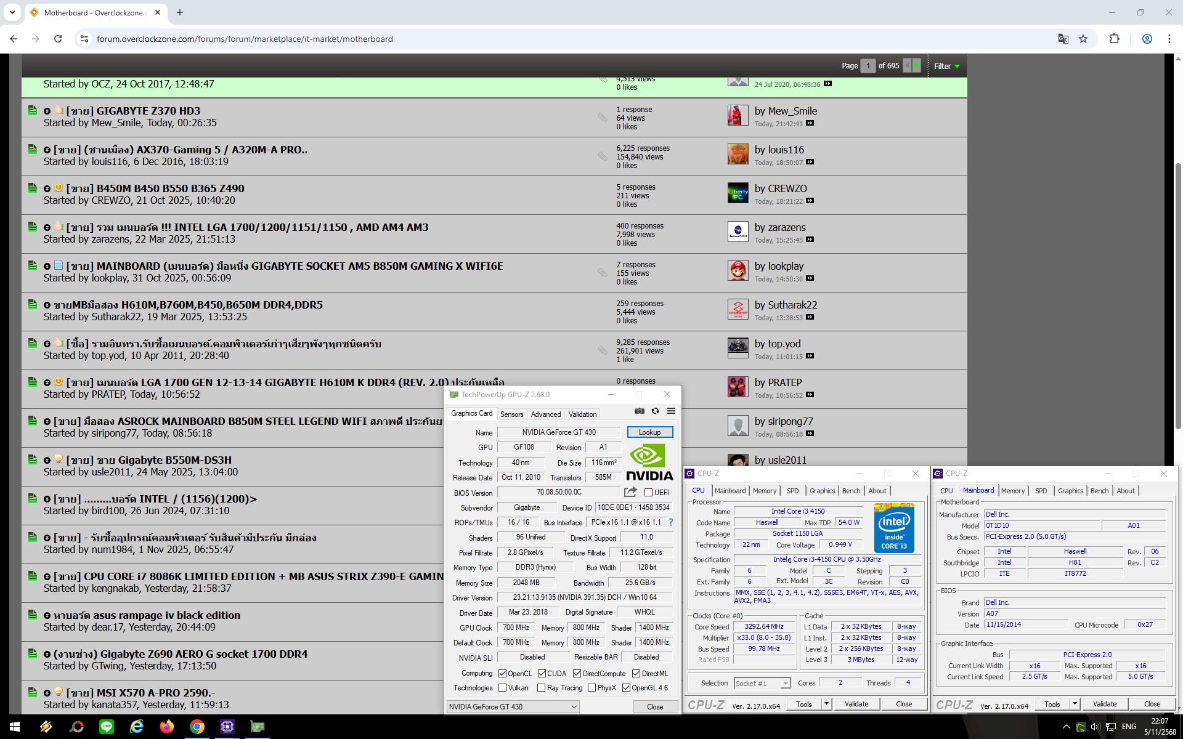Click the BIOS share/export arrow icon
Viewport: 1183px width, 739px height.
tap(630, 492)
